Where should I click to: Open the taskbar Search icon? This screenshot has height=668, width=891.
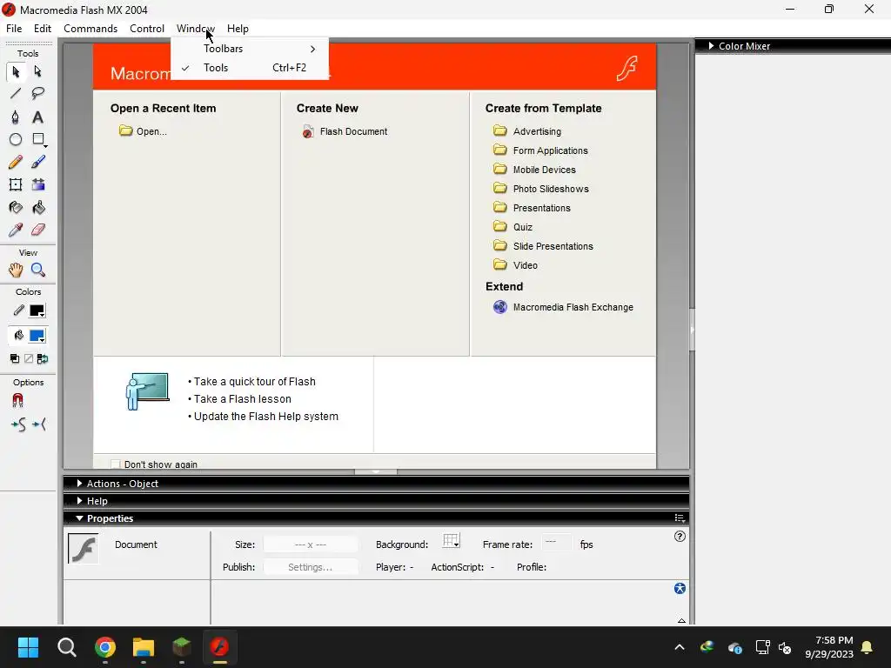pyautogui.click(x=66, y=647)
